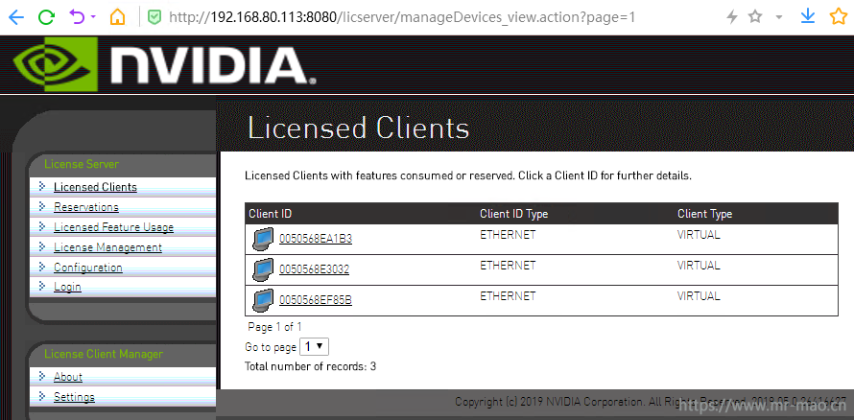Click the Client ID column header
Screen dimensions: 854x420
click(x=271, y=214)
